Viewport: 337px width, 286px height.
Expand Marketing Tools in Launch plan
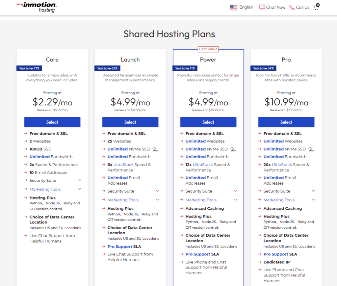157,200
